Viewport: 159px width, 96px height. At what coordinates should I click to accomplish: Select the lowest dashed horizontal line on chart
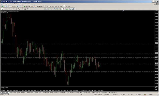tap(78, 72)
